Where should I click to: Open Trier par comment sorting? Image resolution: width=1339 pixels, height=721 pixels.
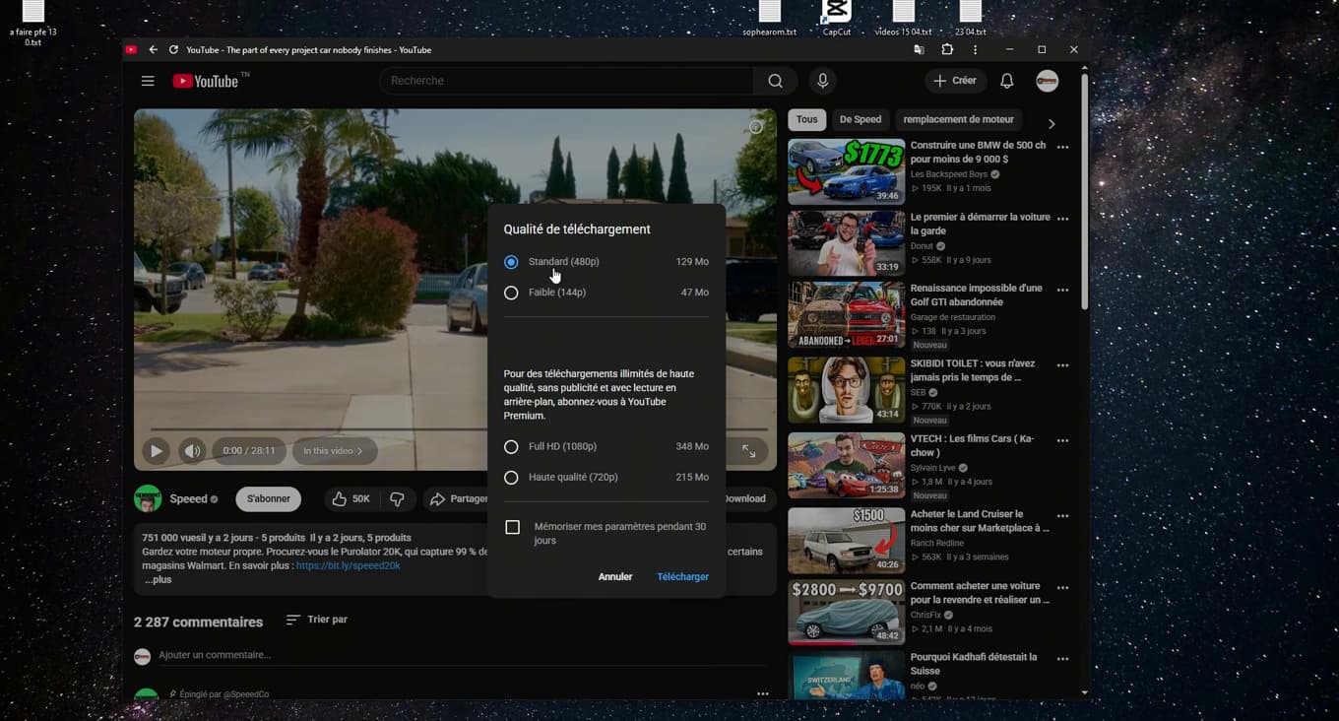(x=317, y=620)
